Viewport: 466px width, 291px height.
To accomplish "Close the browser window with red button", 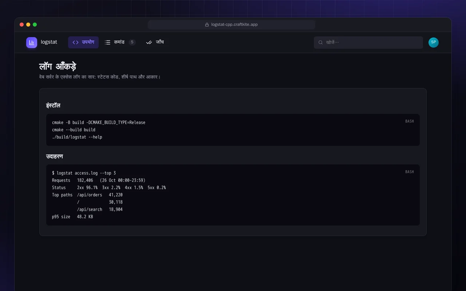I will coord(21,25).
